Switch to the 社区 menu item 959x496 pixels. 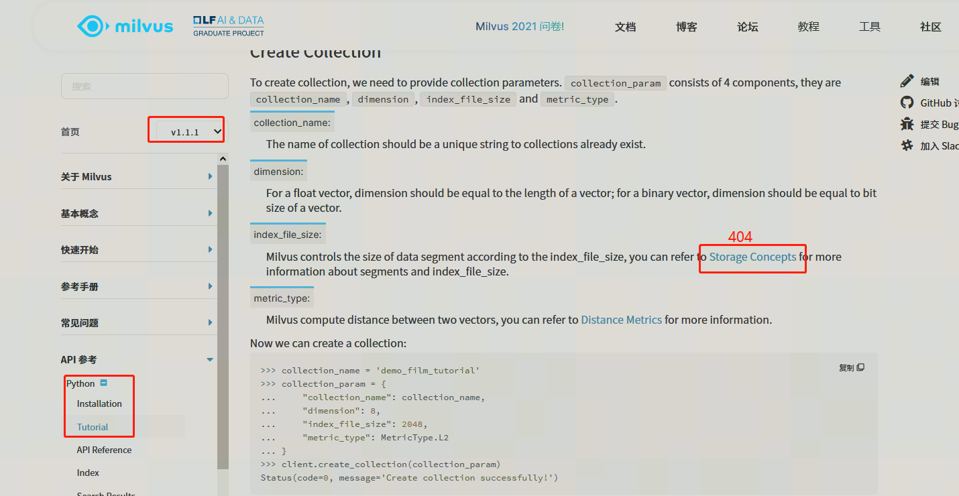(930, 27)
